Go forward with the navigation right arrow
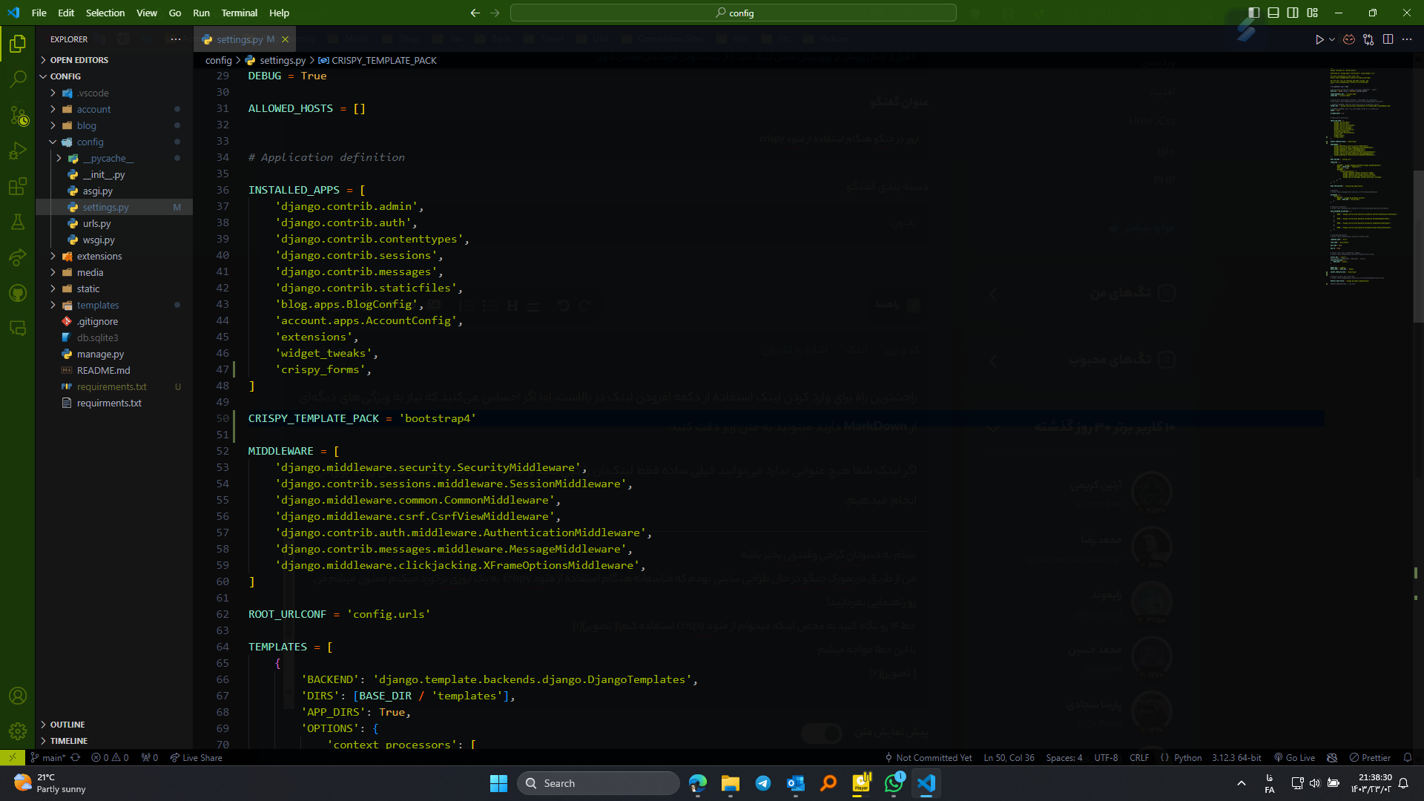The image size is (1424, 801). click(x=495, y=13)
